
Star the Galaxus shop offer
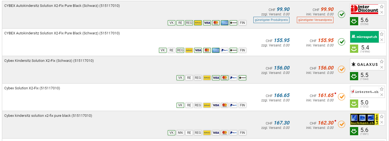[x=382, y=62]
